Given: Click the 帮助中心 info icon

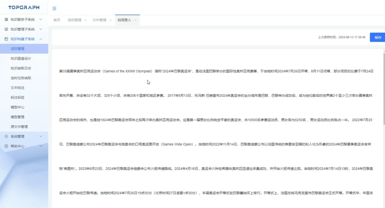Looking at the screenshot, I should point(6,146).
